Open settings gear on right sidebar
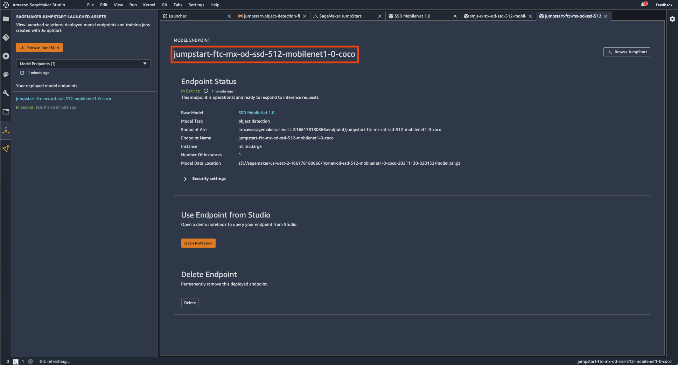 pyautogui.click(x=672, y=19)
